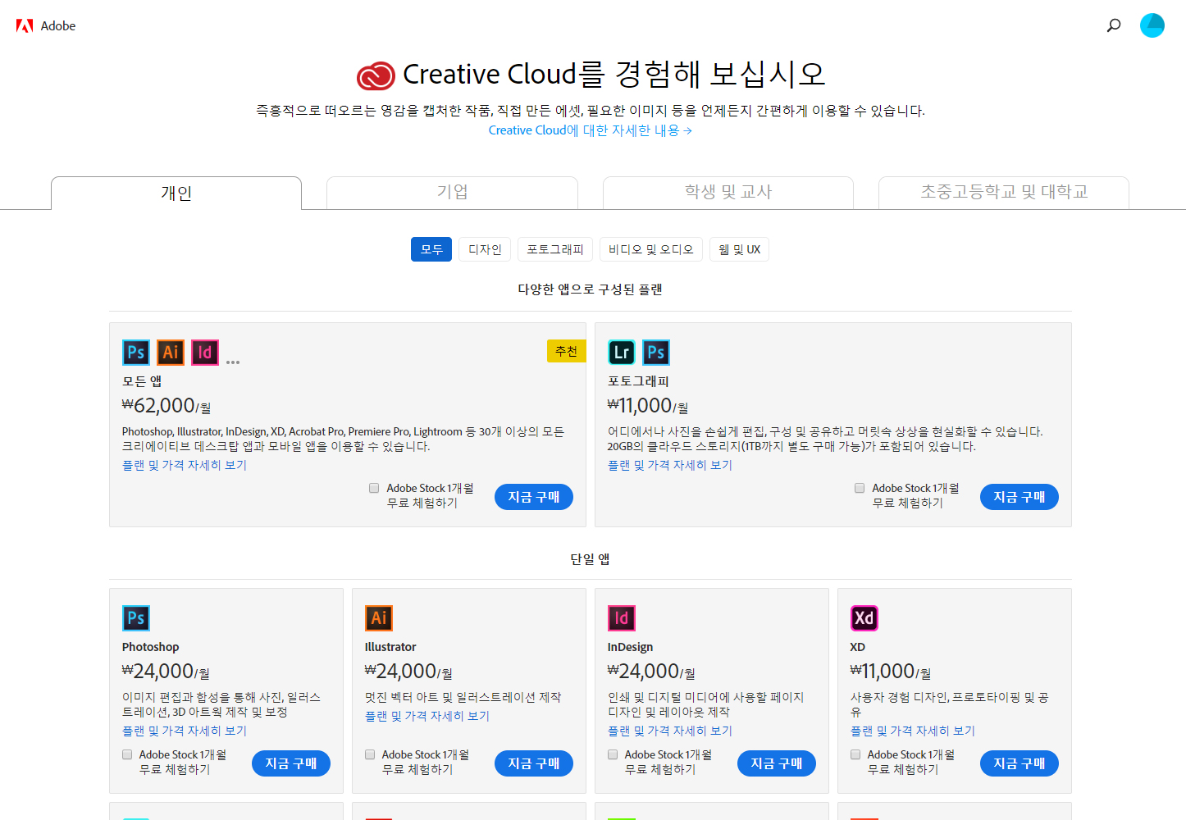Click the Creative Cloud logo icon
Image resolution: width=1186 pixels, height=820 pixels.
(376, 75)
